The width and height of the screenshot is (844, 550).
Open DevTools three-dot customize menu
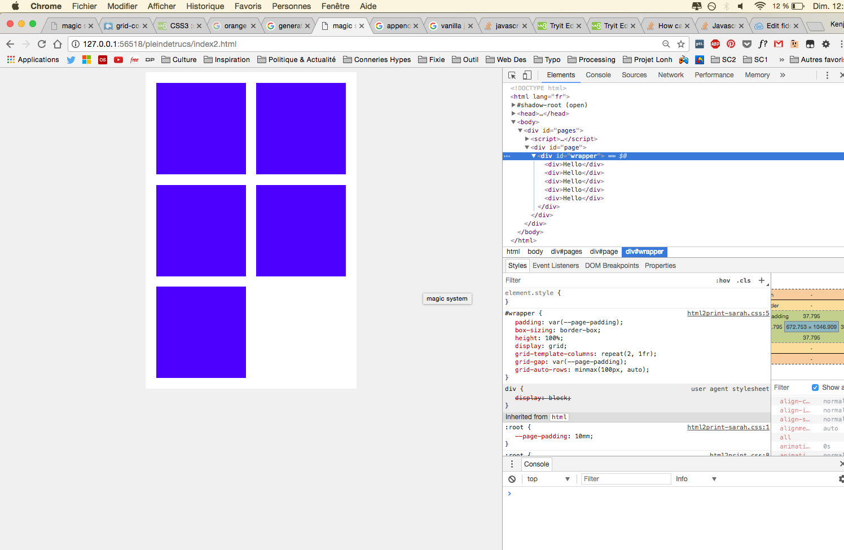(827, 75)
